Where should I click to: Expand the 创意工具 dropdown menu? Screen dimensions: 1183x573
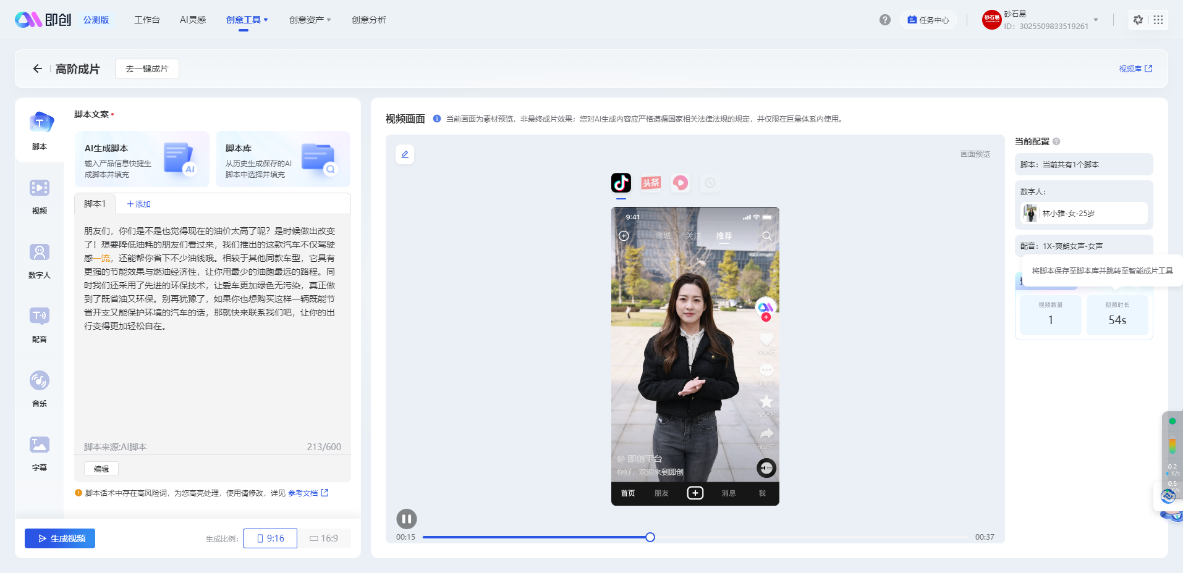(247, 19)
